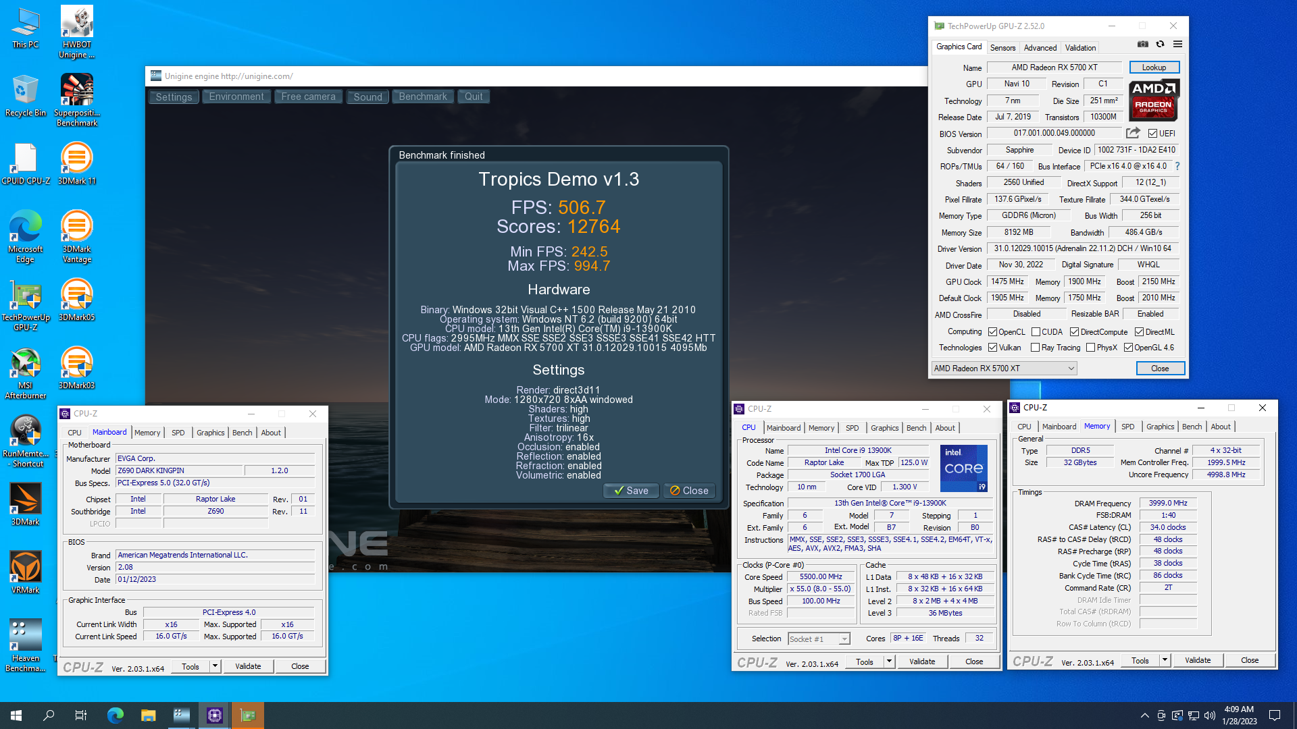Click GPU-Z screenshot camera icon
This screenshot has width=1297, height=729.
tap(1143, 45)
